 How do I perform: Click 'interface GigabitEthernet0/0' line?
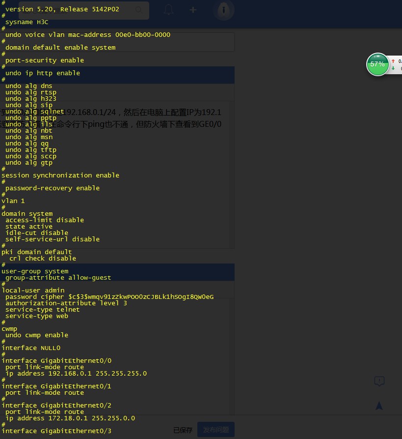click(56, 361)
